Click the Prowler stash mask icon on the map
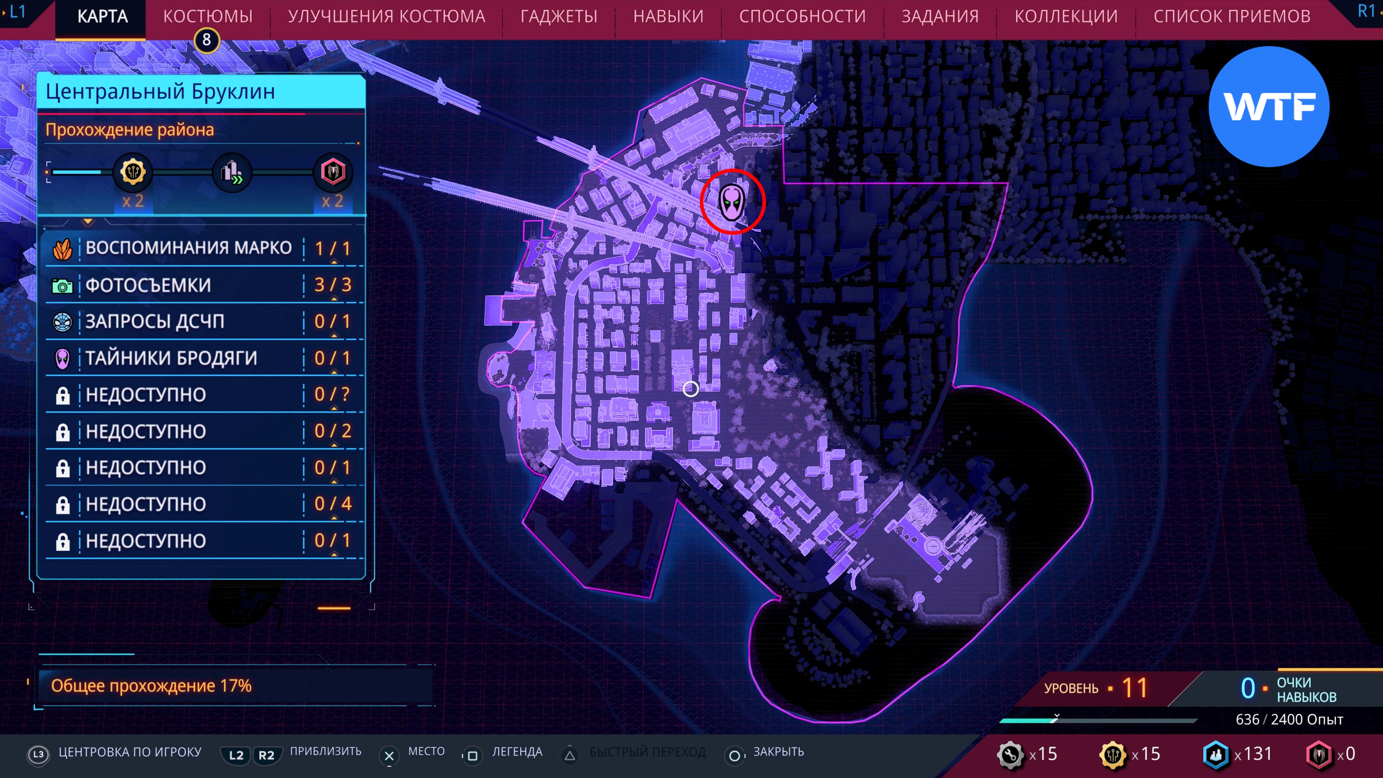1383x778 pixels. (732, 202)
